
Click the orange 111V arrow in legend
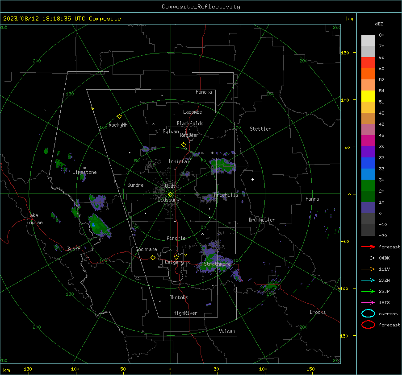pyautogui.click(x=368, y=269)
